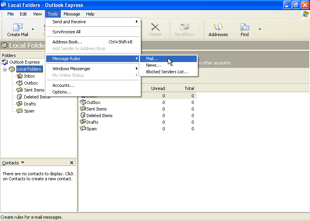Open the Addresses toolbar icon
Screen dimensions: 310x221
(x=218, y=27)
